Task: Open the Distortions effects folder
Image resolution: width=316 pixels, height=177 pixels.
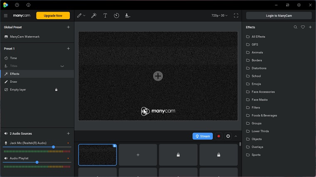Action: (256, 68)
